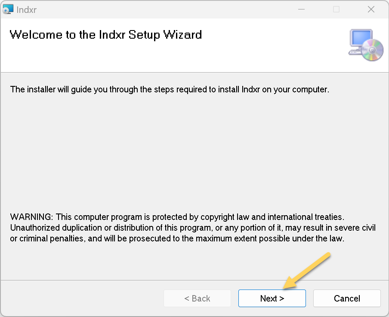Click the disabled maximize window button
The image size is (389, 317).
pos(336,9)
